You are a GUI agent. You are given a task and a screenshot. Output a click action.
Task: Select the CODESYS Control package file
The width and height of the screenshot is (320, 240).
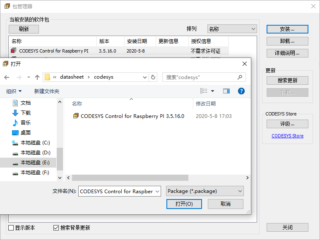click(x=129, y=116)
